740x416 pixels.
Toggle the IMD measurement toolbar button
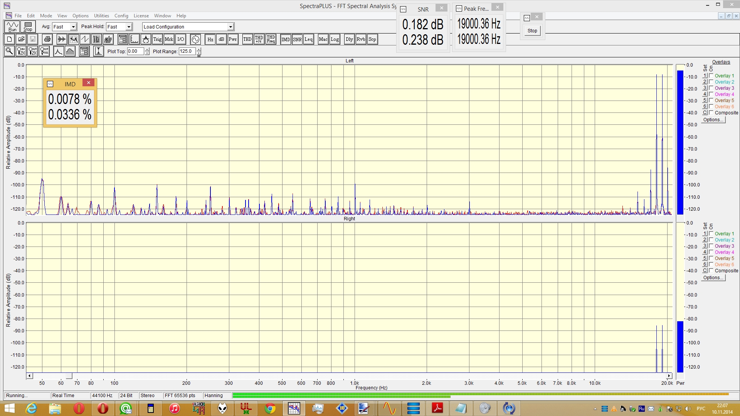tap(286, 39)
